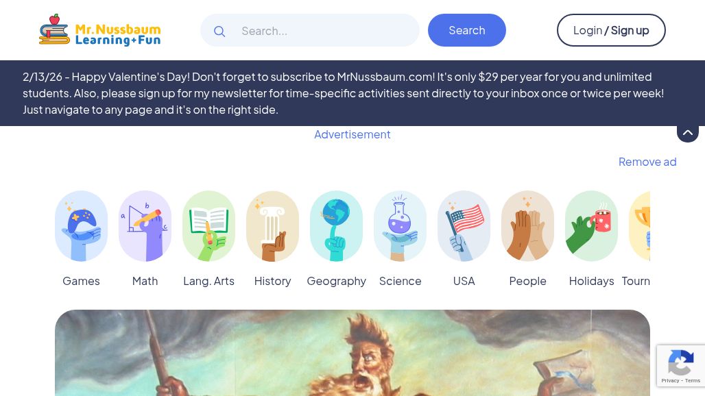Collapse the announcement banner with chevron
The width and height of the screenshot is (705, 396).
tap(688, 132)
